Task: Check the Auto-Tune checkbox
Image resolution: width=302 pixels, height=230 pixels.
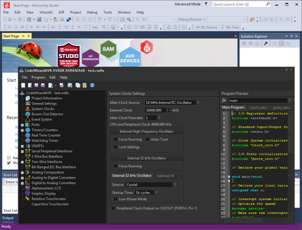Action: coord(147,139)
